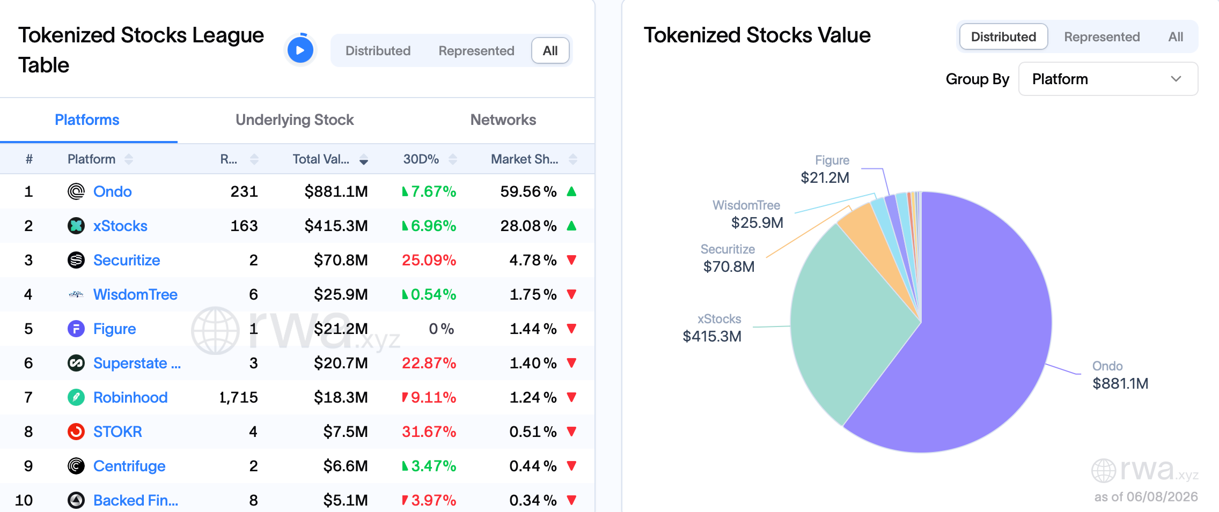Click the xStocks platform logo icon
This screenshot has height=512, width=1219.
[x=76, y=226]
